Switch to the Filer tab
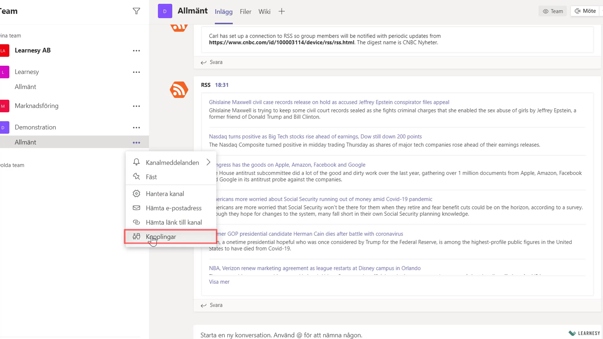The image size is (603, 339). coord(246,12)
